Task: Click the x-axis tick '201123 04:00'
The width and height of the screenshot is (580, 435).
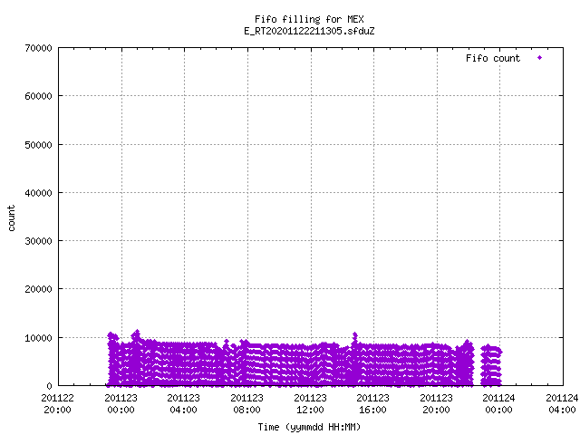Action: [183, 404]
